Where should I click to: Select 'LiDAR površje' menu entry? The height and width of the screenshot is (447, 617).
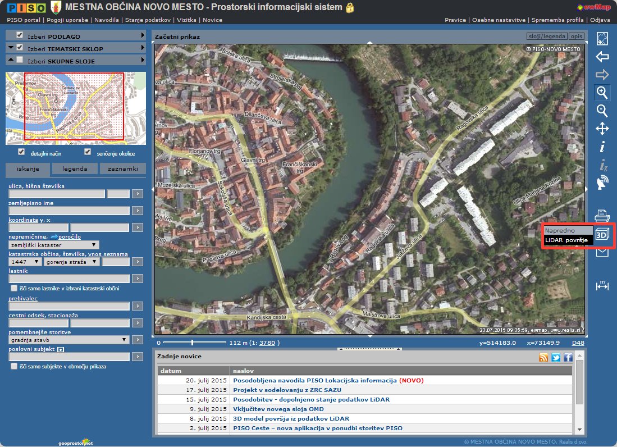click(x=566, y=240)
